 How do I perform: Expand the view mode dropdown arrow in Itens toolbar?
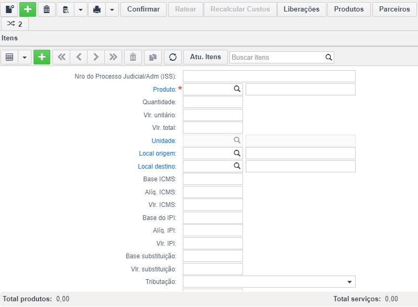(x=25, y=57)
